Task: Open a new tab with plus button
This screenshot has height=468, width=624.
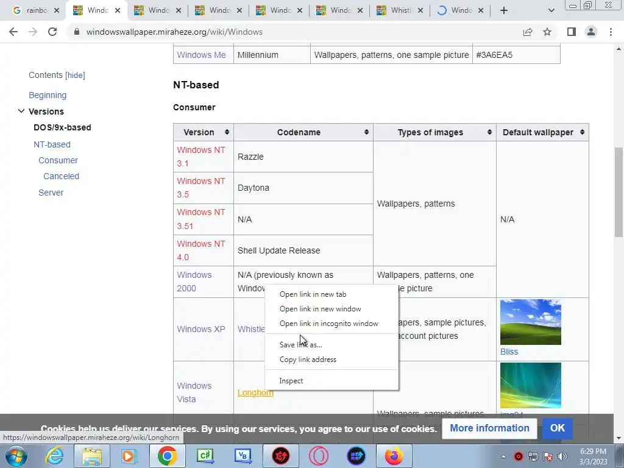Action: (x=504, y=10)
